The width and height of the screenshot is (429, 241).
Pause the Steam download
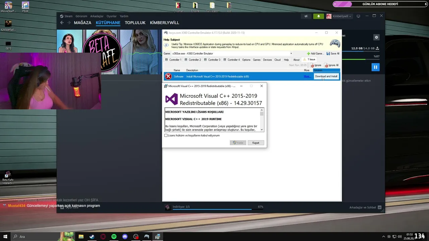(375, 67)
